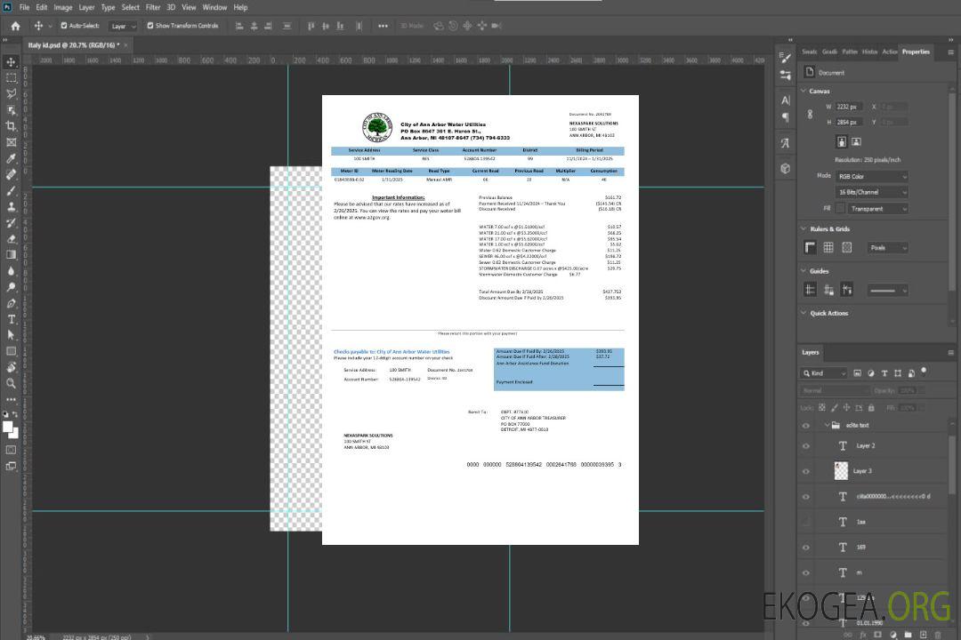The width and height of the screenshot is (961, 640).
Task: Select the Lasso tool
Action: pos(11,93)
